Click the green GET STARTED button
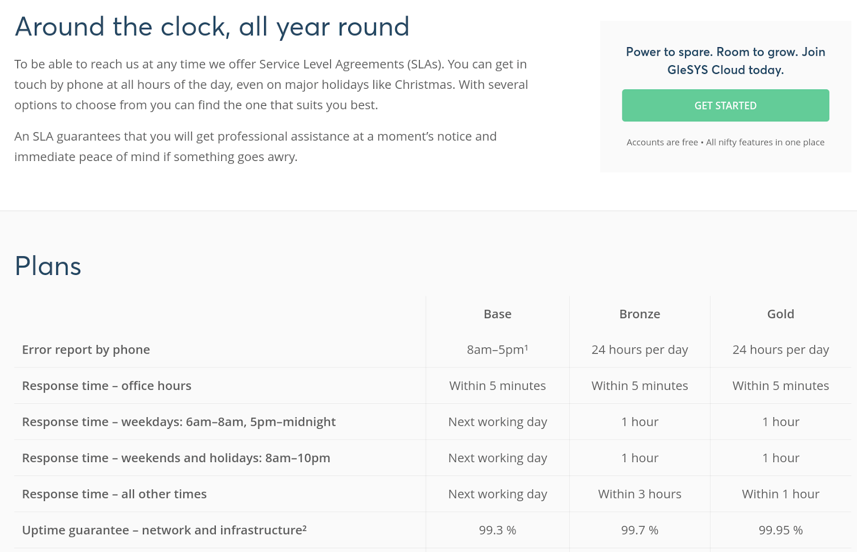Image resolution: width=857 pixels, height=552 pixels. (725, 105)
